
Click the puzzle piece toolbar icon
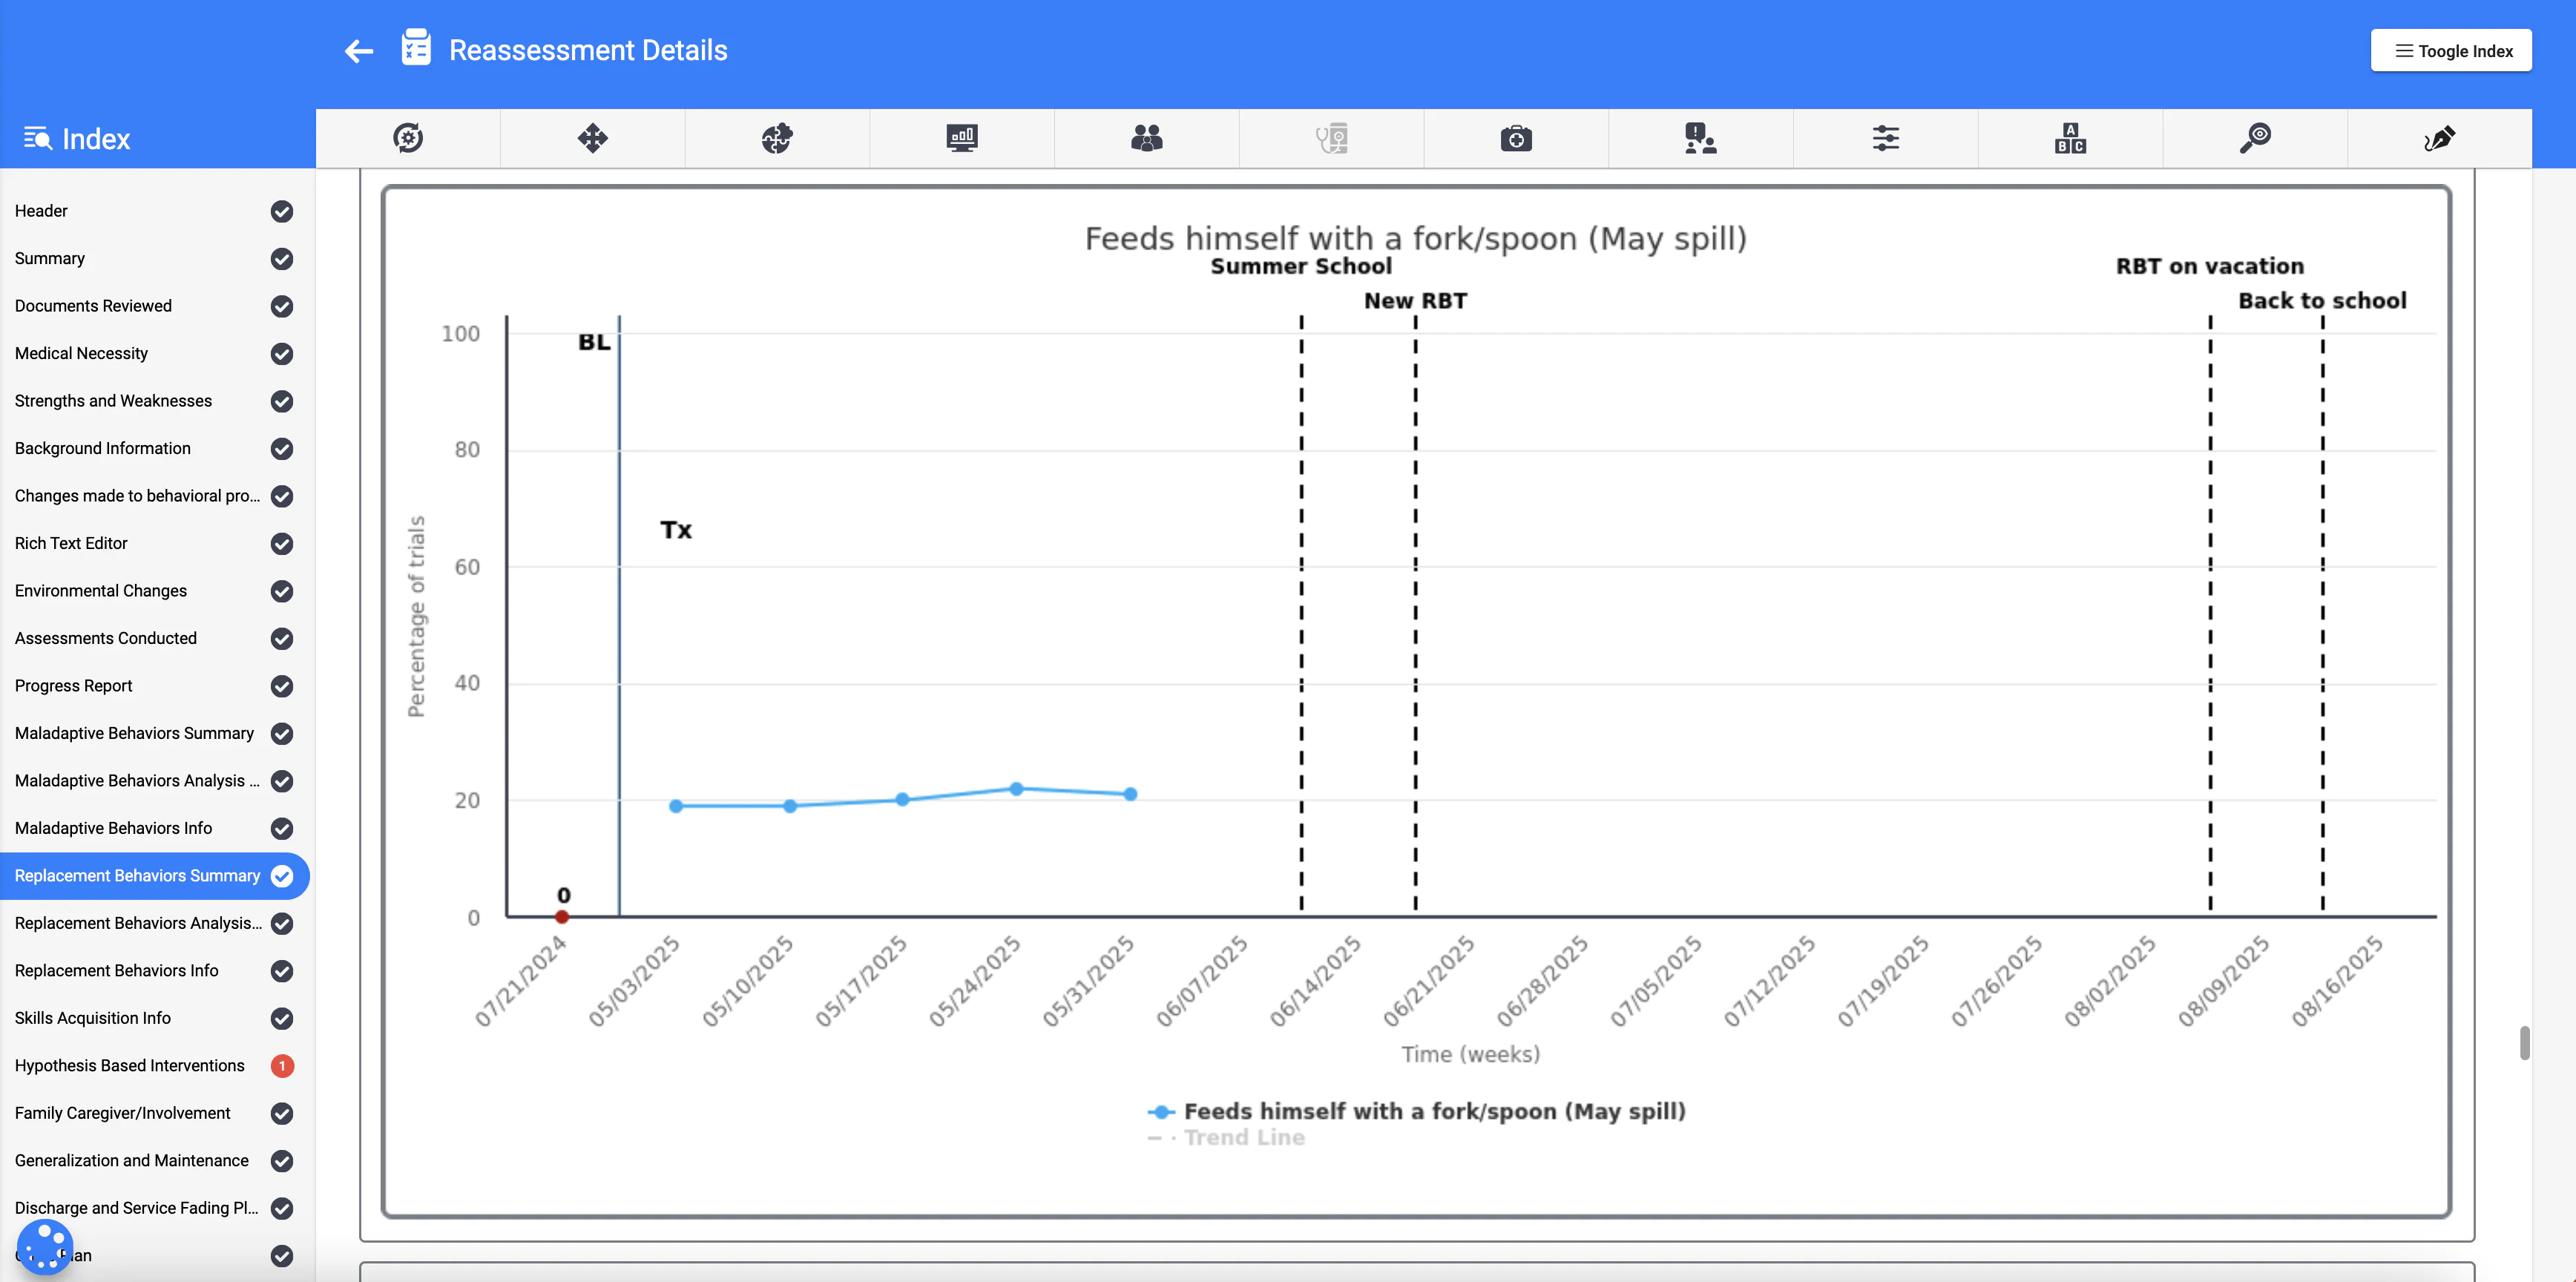(777, 138)
